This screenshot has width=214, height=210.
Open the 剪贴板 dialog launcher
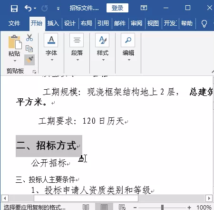pyautogui.click(x=34, y=72)
